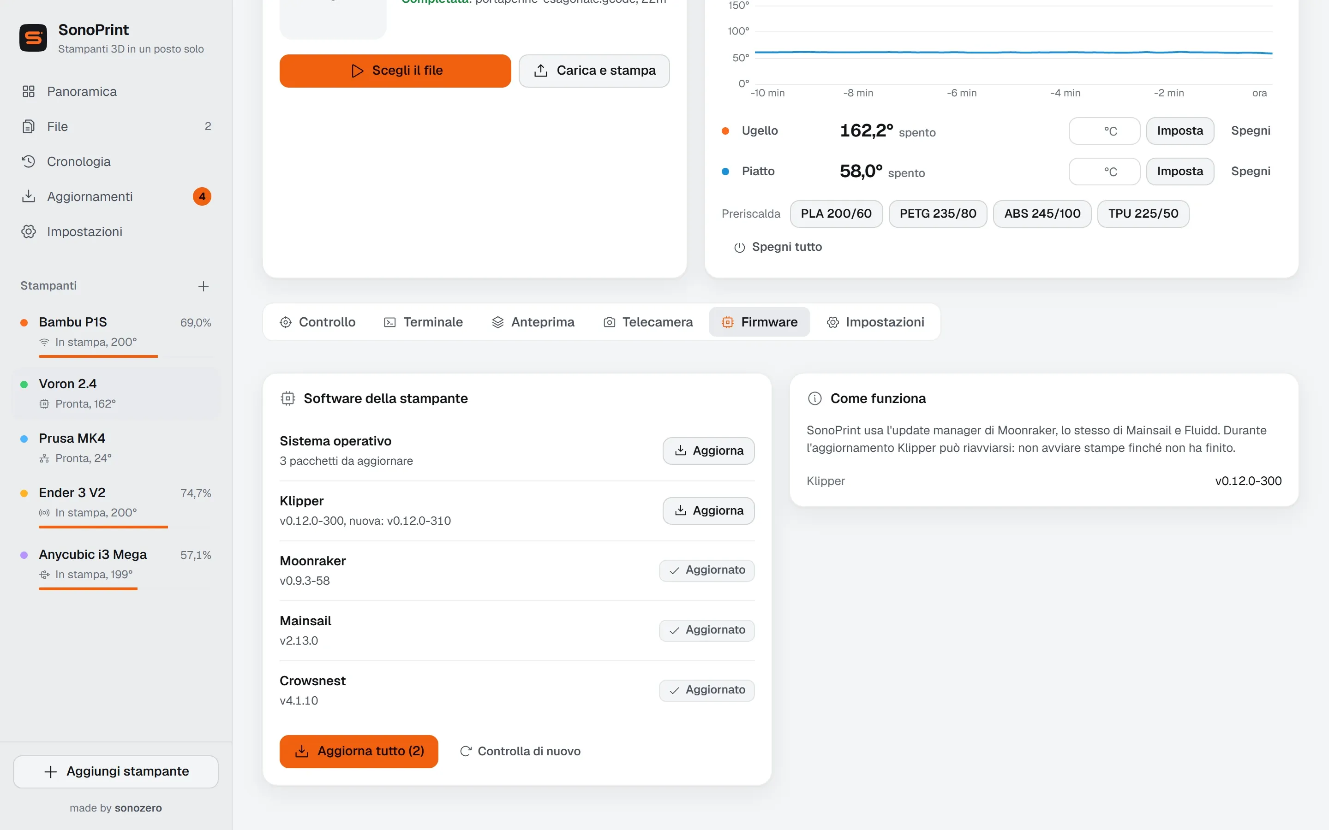Select the Voron 2.4 printer

[116, 394]
